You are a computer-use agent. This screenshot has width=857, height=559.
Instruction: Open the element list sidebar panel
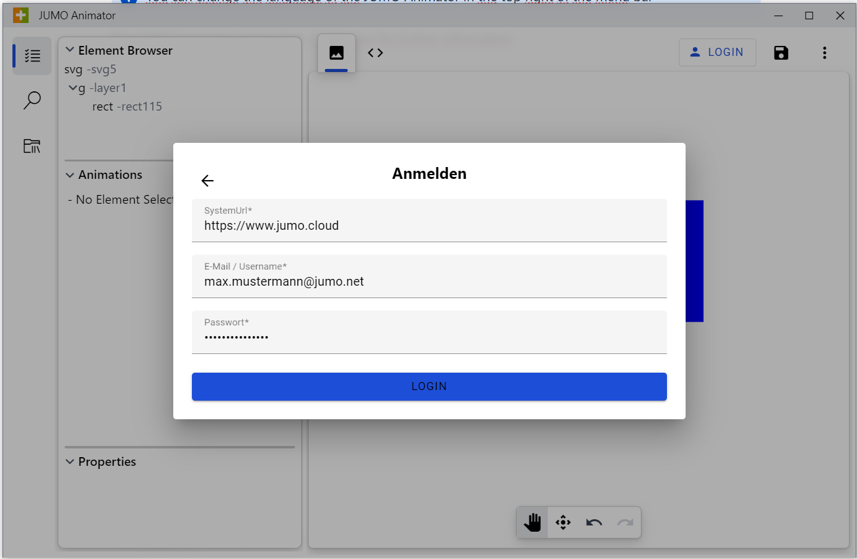click(32, 56)
